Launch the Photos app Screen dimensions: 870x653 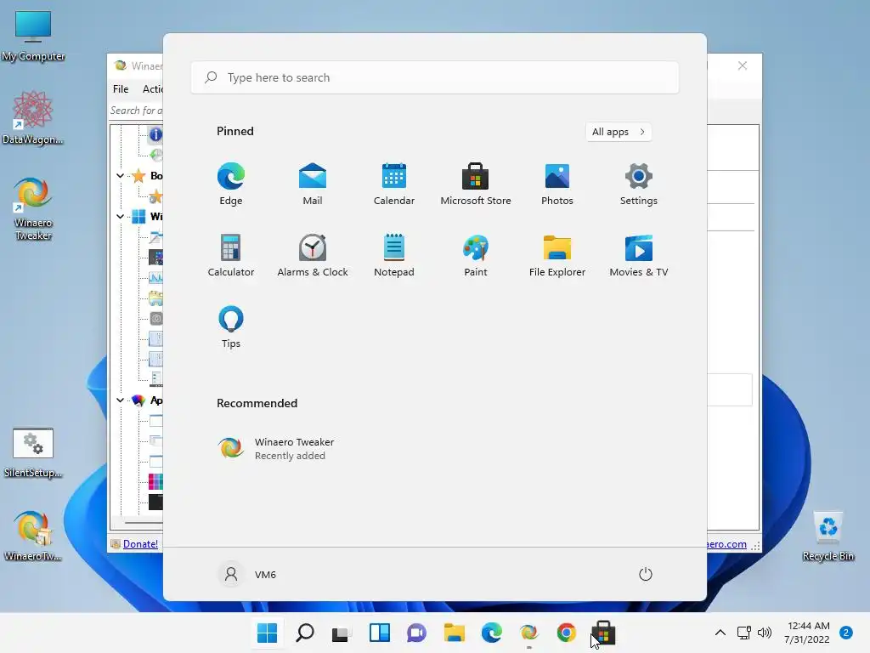(557, 184)
